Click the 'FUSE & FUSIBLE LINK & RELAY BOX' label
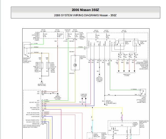166x139 pixels. tap(35, 36)
